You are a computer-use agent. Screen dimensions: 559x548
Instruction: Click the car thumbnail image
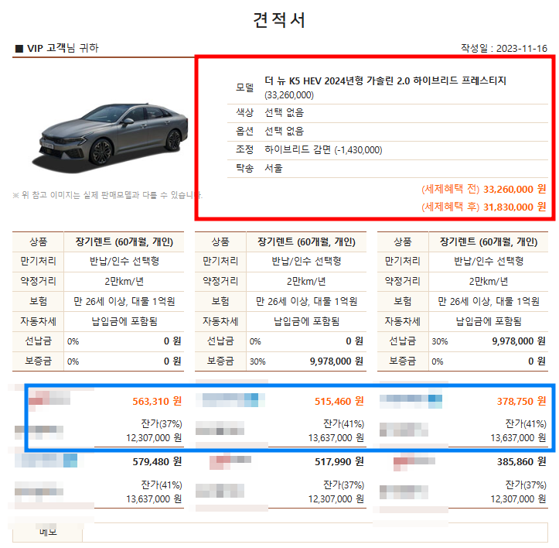point(111,138)
